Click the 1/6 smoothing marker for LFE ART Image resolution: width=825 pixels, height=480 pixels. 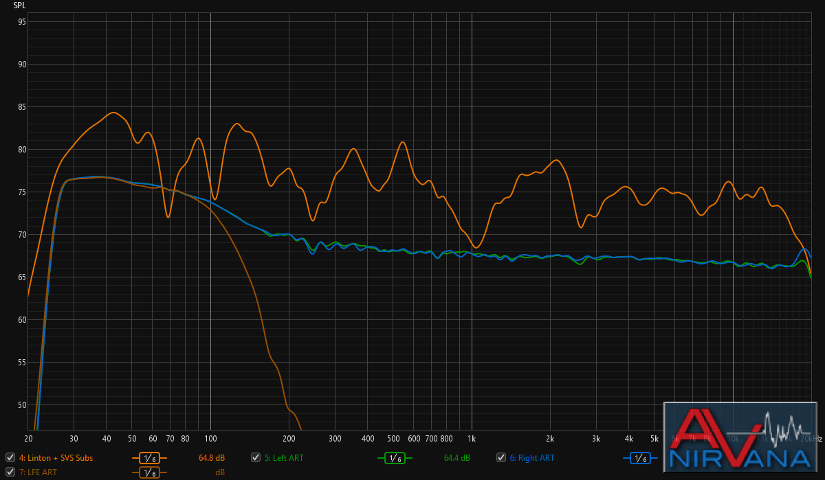click(149, 472)
